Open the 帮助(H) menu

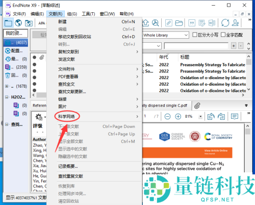click(x=126, y=14)
